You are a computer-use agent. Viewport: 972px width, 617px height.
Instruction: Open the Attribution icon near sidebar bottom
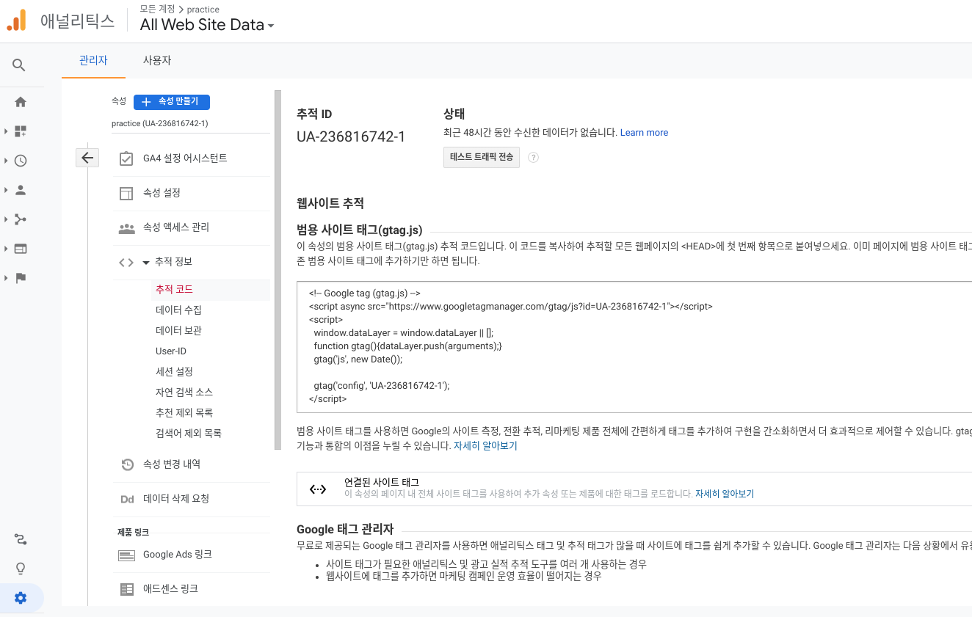[x=21, y=540]
